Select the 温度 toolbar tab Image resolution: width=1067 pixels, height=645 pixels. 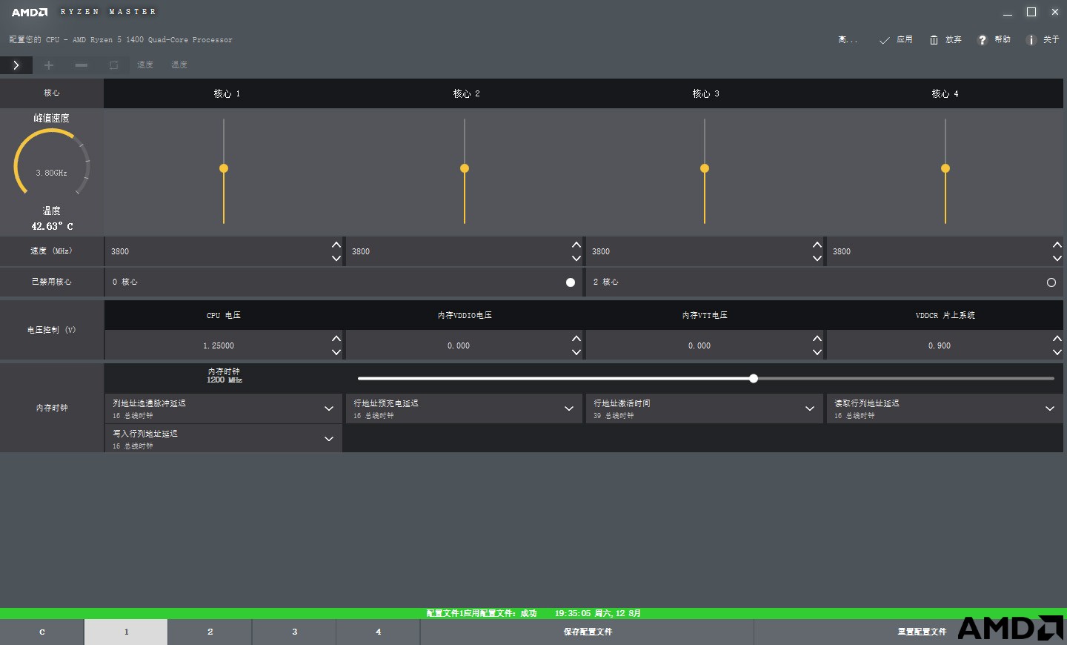pos(179,65)
